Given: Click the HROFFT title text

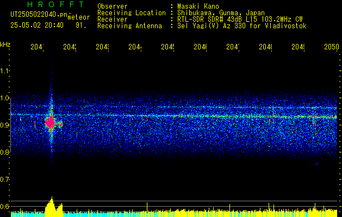Looking at the screenshot, I should [55, 4].
